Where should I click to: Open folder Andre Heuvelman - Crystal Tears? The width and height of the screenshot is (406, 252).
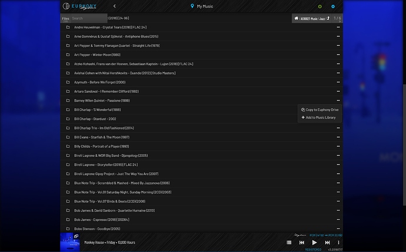pos(110,27)
